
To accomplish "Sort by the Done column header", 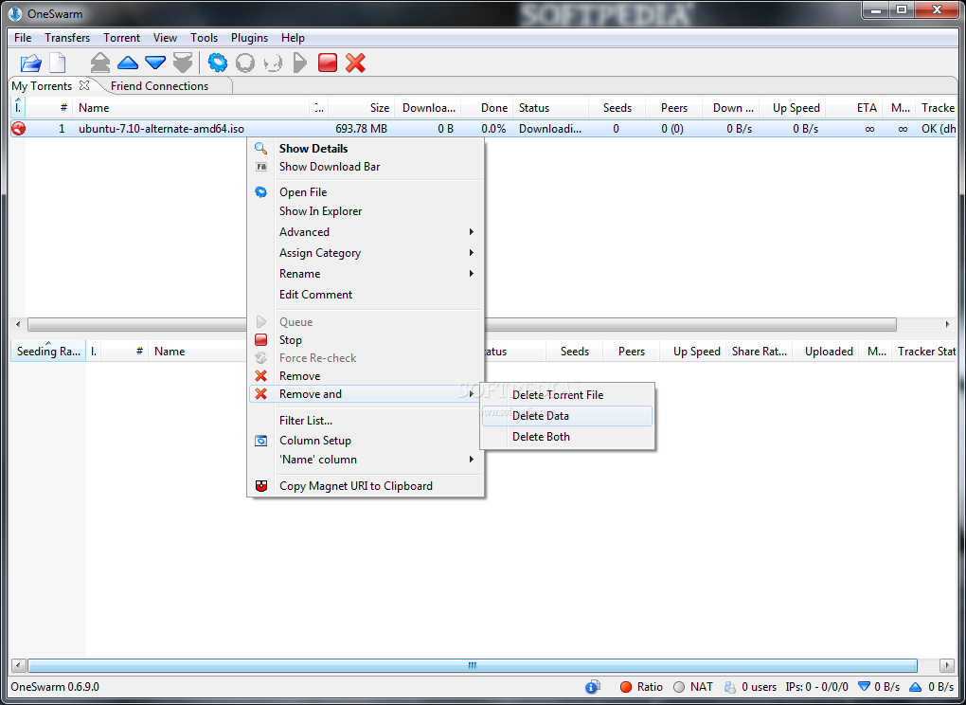I will [x=487, y=108].
